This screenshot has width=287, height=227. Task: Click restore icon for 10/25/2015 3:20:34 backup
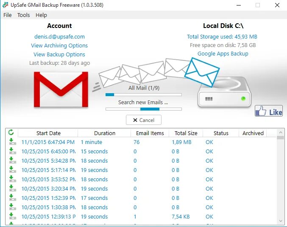click(12, 188)
